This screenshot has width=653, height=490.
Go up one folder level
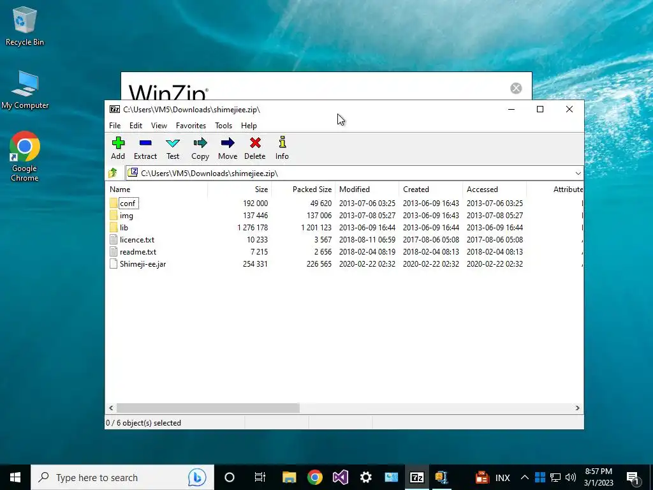click(113, 173)
